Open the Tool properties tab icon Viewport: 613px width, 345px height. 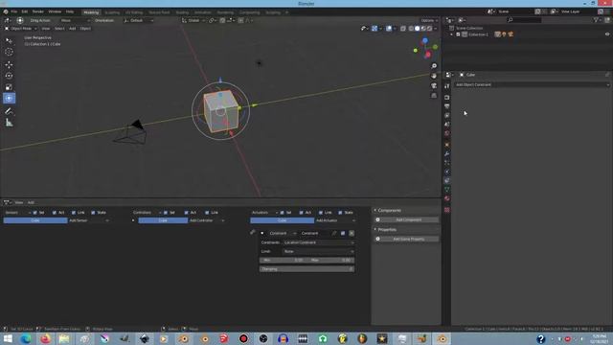(x=447, y=86)
